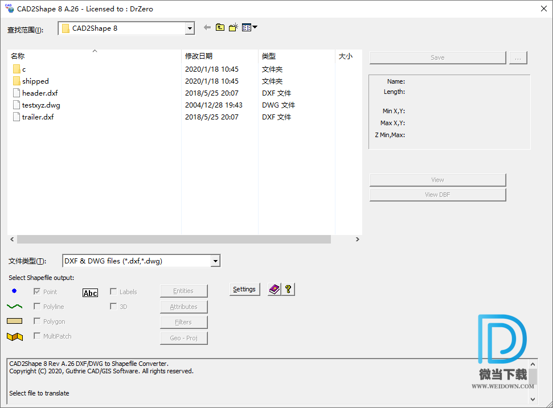Click the blue point symbol icon
Viewport: 553px width, 408px height.
click(x=14, y=291)
